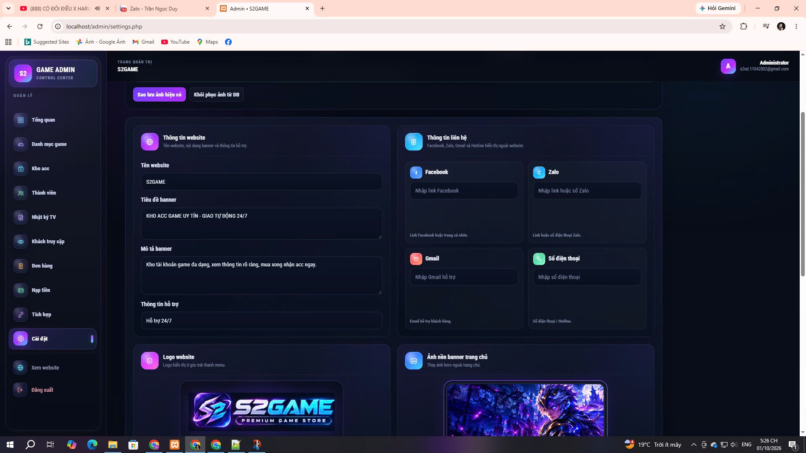Focus the Tiêu đề banner textarea
This screenshot has width=806, height=453.
click(262, 224)
